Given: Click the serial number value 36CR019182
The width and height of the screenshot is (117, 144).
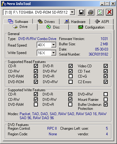Looking at the screenshot, I should pos(98,54).
